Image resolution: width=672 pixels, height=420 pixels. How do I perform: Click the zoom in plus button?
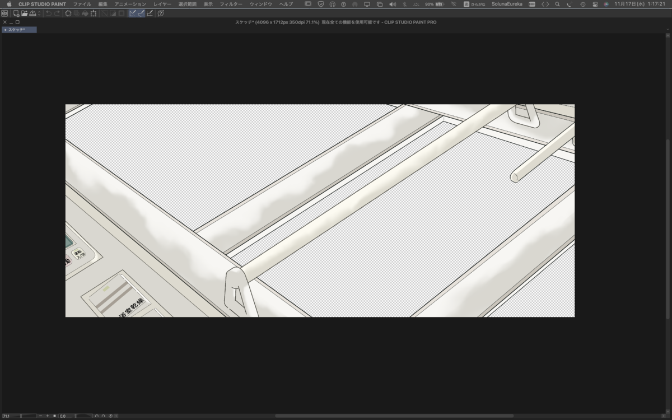[48, 416]
